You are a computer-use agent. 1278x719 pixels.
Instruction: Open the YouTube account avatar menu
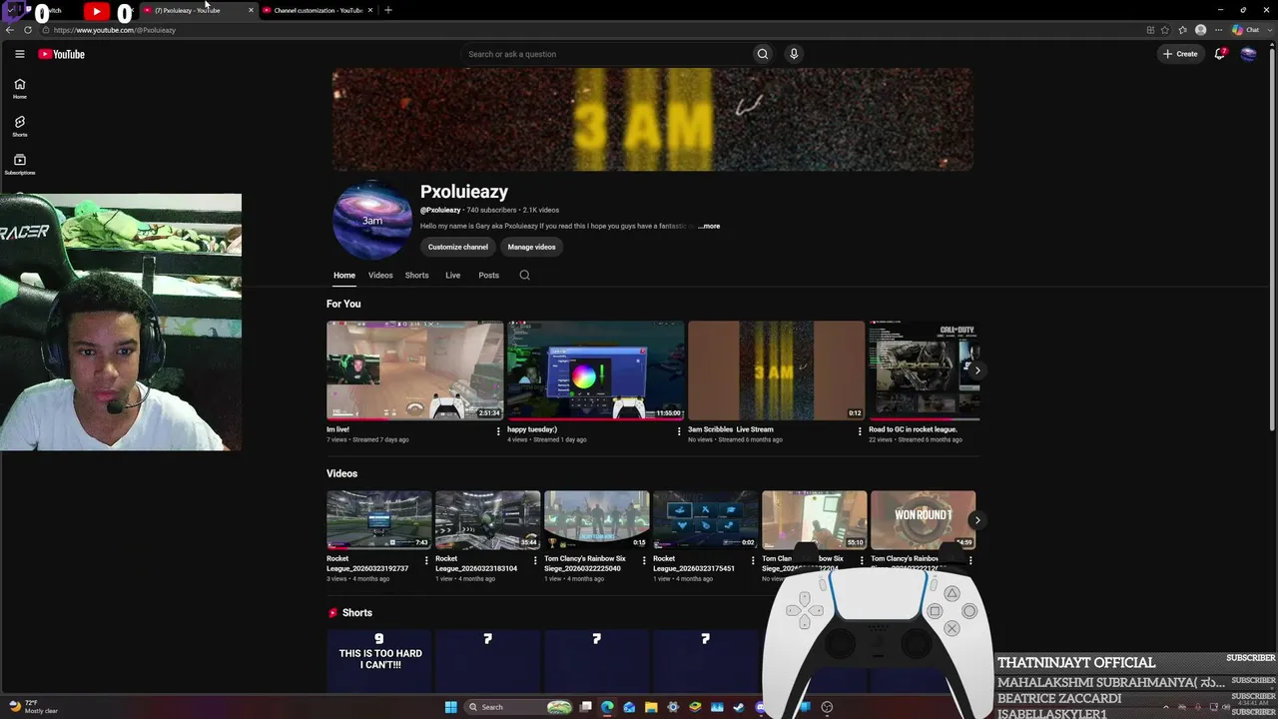click(1248, 54)
